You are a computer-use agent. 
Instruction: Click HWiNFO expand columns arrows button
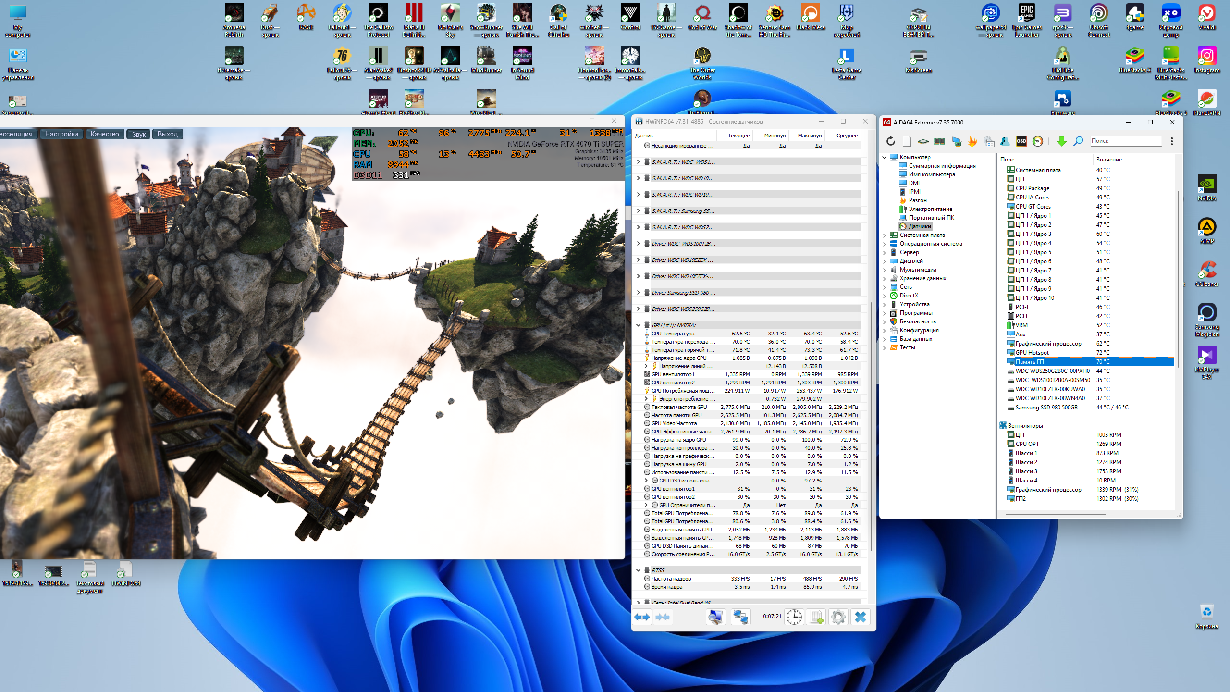click(642, 617)
